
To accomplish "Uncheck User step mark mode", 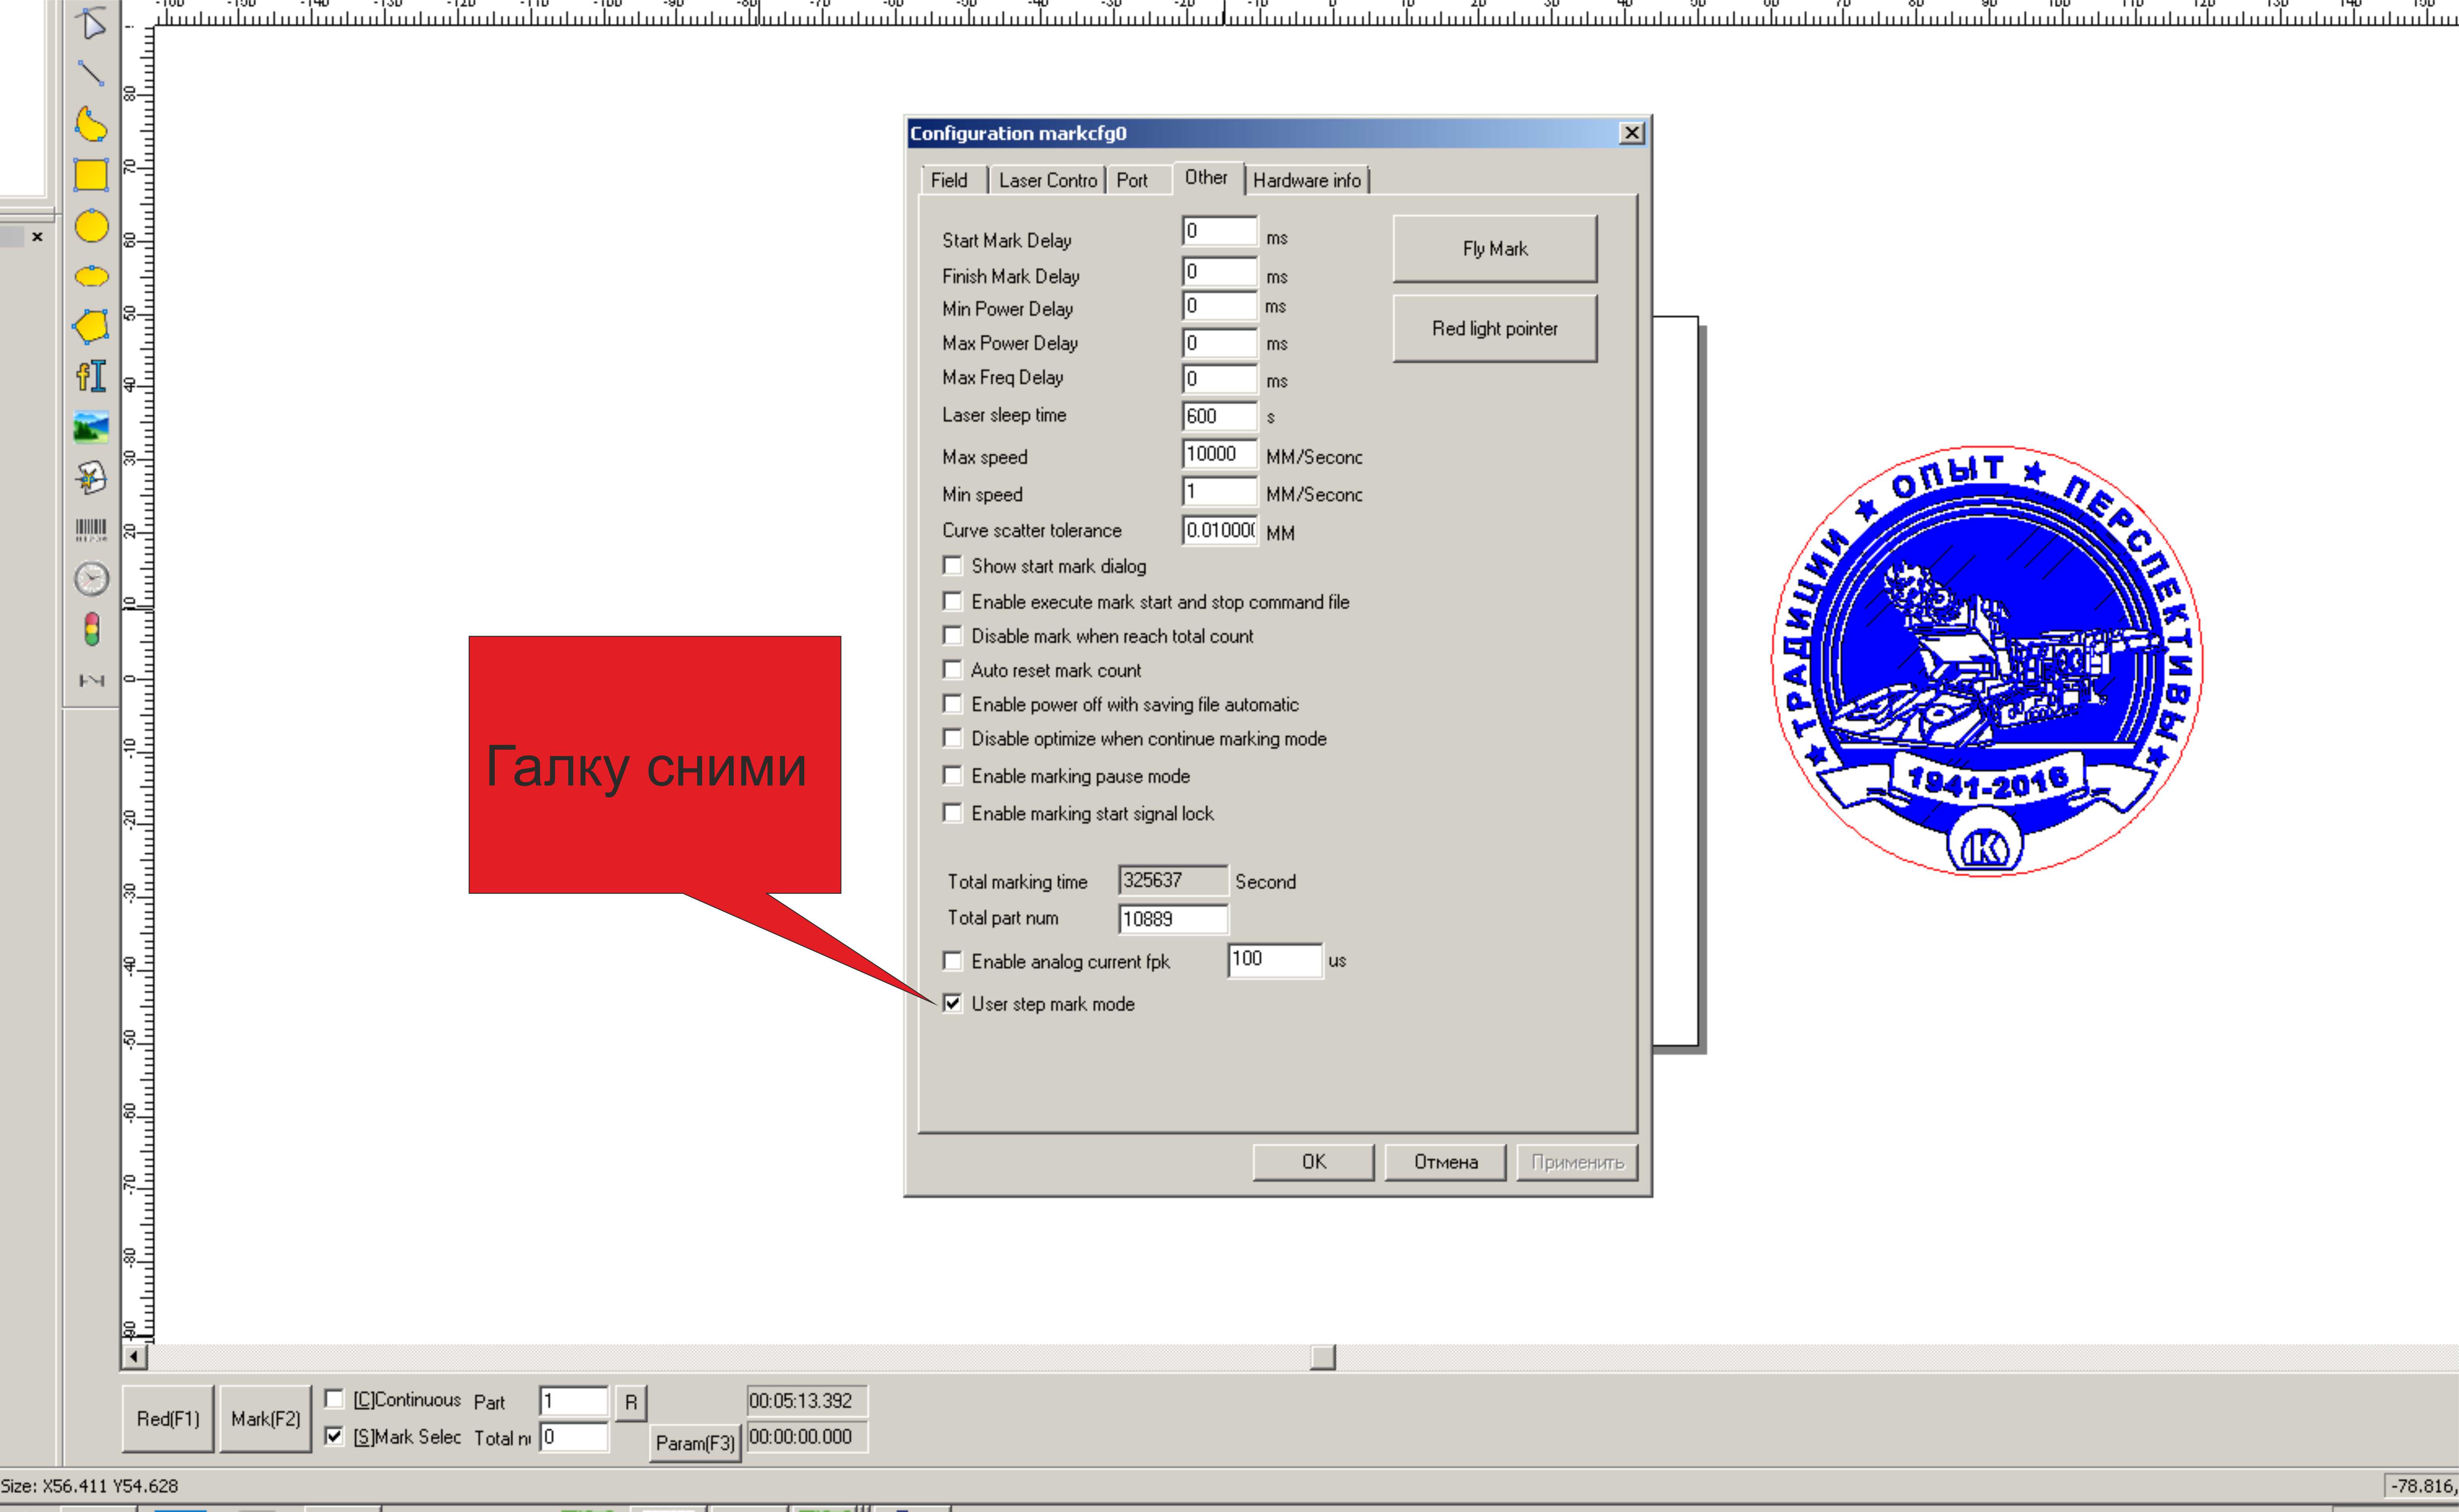I will pos(953,1003).
